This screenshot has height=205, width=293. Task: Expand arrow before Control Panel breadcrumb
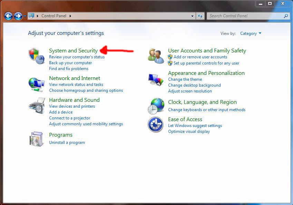point(38,16)
